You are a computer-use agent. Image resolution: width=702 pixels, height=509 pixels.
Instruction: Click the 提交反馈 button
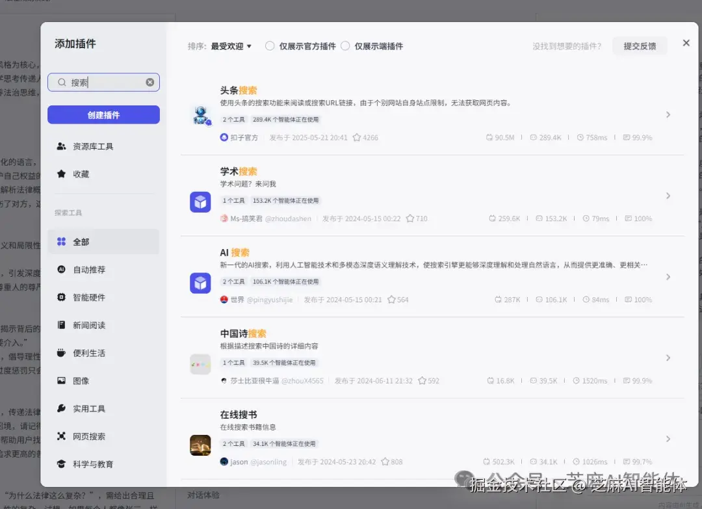(x=640, y=46)
